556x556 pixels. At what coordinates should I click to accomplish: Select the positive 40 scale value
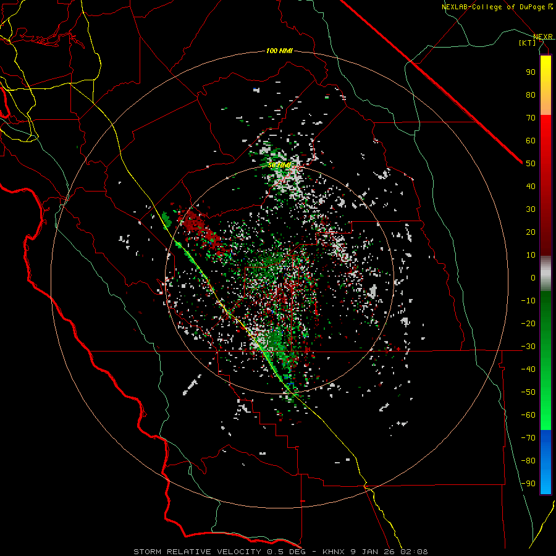pyautogui.click(x=531, y=187)
